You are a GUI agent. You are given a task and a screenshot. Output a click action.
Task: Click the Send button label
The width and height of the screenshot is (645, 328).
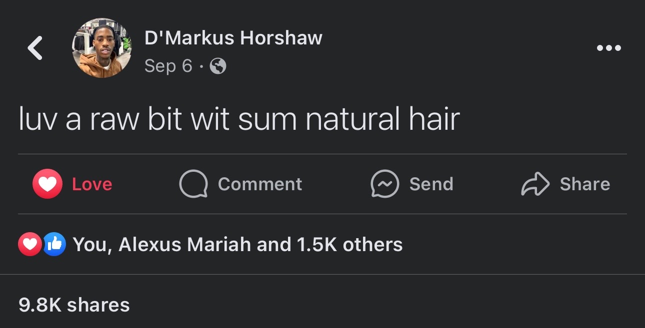[431, 184]
